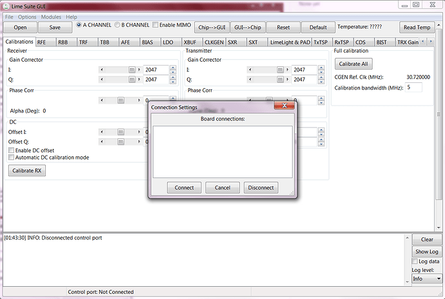Click Transmitter Gain Corrector Q value field

(304, 80)
